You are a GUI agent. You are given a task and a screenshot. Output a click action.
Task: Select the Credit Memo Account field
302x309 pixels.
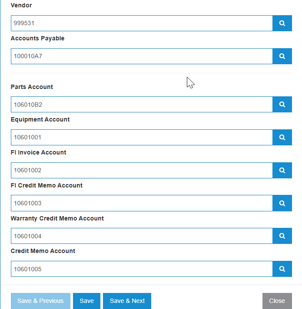point(142,269)
